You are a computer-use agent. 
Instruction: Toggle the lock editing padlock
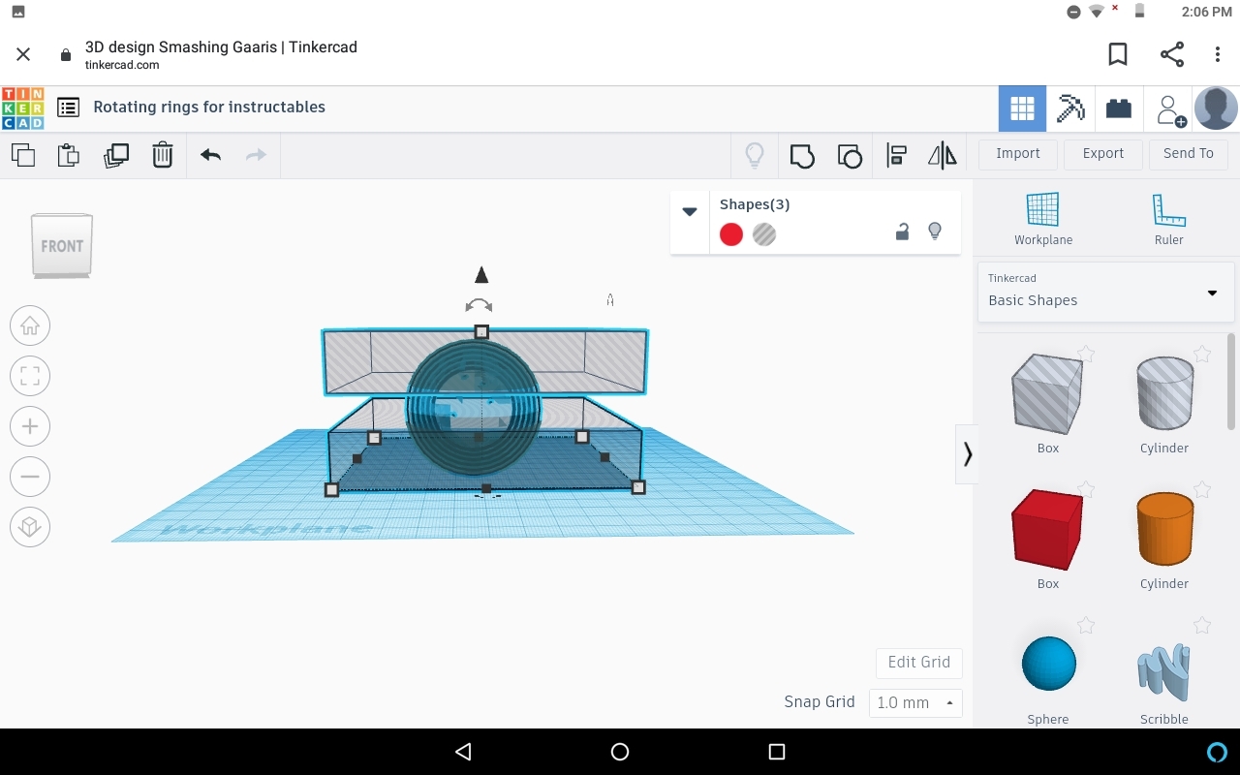point(902,232)
